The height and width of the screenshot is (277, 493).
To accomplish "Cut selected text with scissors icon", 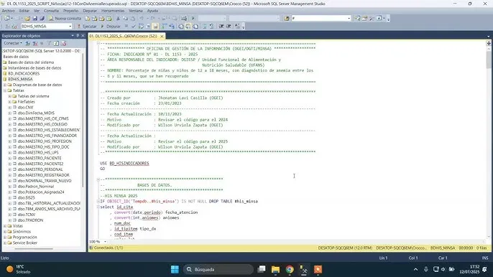I will click(x=118, y=19).
